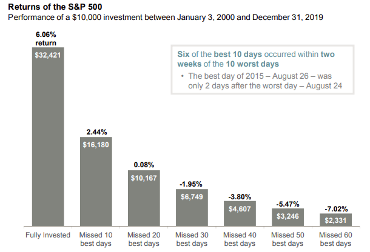
Task: Click the 0.08% return label
Action: (x=144, y=165)
